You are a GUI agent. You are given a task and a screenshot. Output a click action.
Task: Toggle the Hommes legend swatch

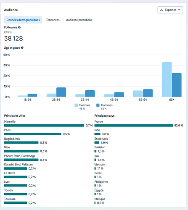98,105
